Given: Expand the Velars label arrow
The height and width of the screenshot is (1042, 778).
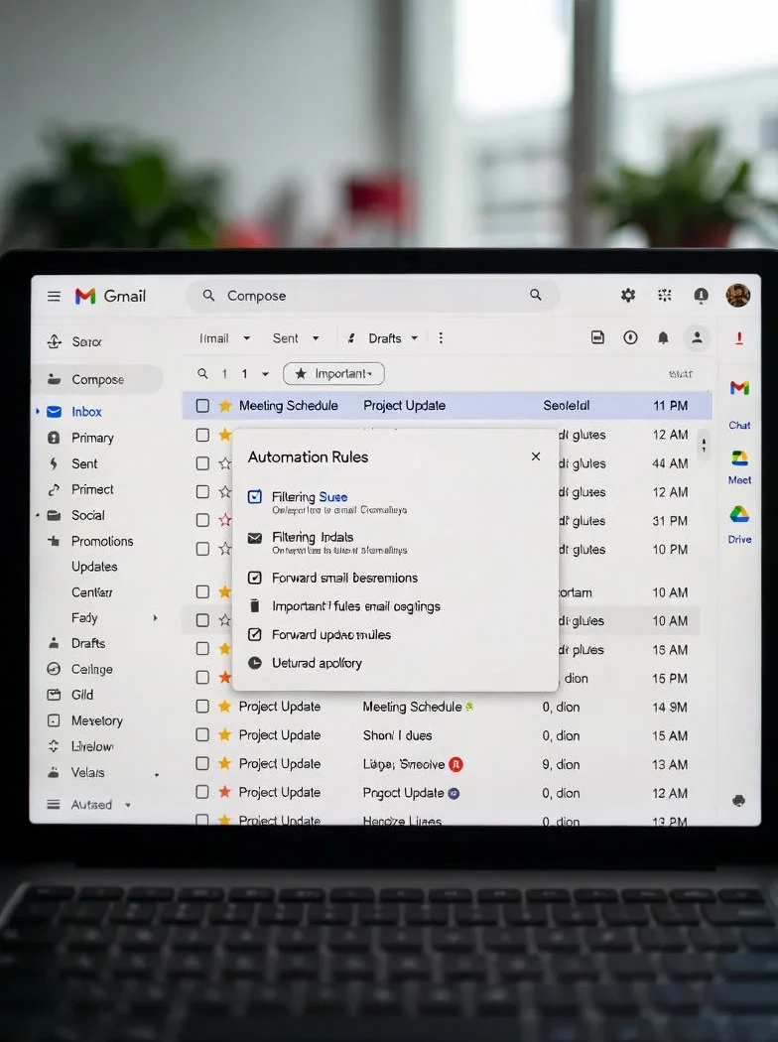Looking at the screenshot, I should point(157,775).
